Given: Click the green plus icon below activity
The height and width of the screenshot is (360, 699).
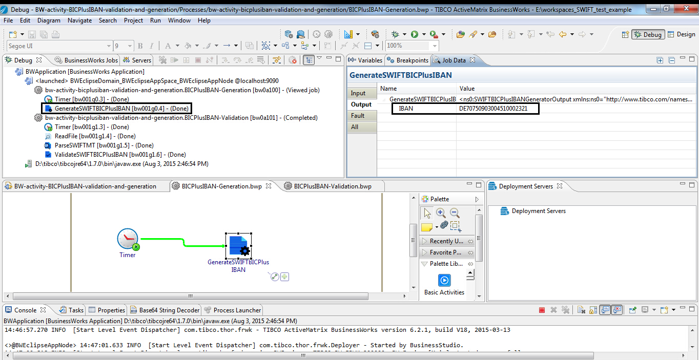Looking at the screenshot, I should pyautogui.click(x=284, y=277).
